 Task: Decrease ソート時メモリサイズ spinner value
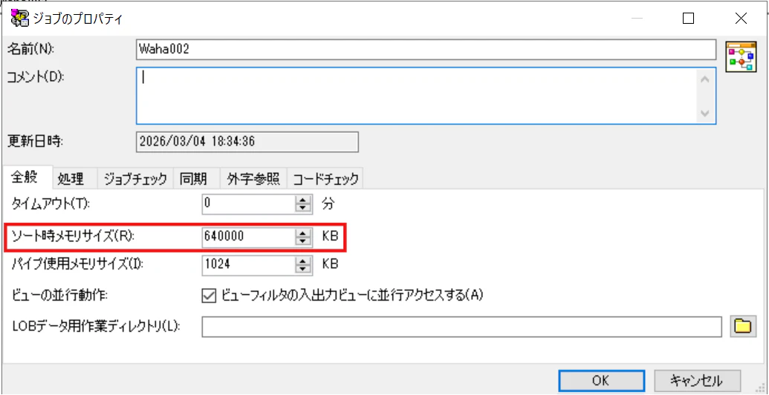point(303,241)
